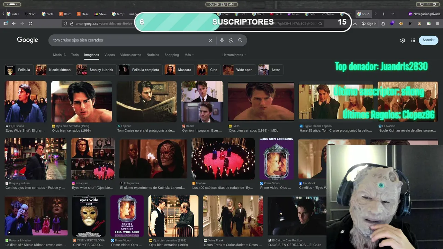Select the Máscara filter chip
Screen dimensions: 443x249
pyautogui.click(x=179, y=70)
